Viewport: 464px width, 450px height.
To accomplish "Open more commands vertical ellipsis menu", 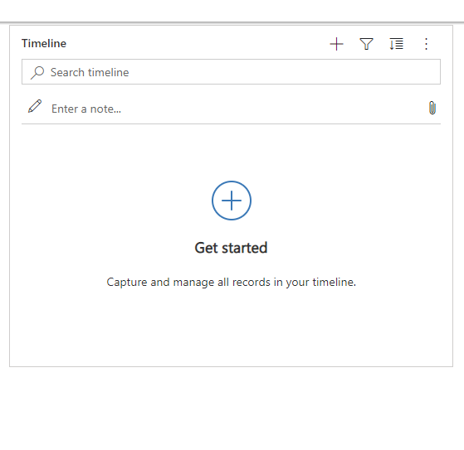I will tap(426, 44).
